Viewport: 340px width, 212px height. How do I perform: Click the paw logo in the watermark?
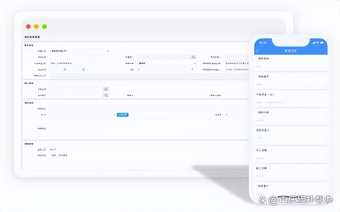click(x=263, y=200)
